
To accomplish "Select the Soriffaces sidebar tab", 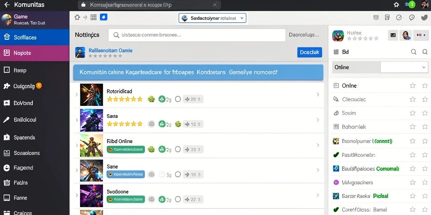I will coord(35,37).
